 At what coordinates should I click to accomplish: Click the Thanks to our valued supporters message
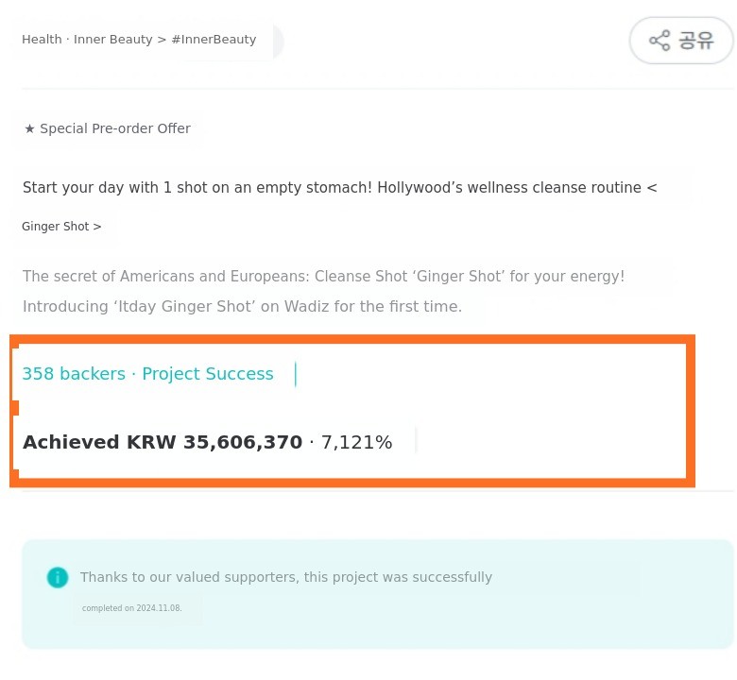[285, 577]
